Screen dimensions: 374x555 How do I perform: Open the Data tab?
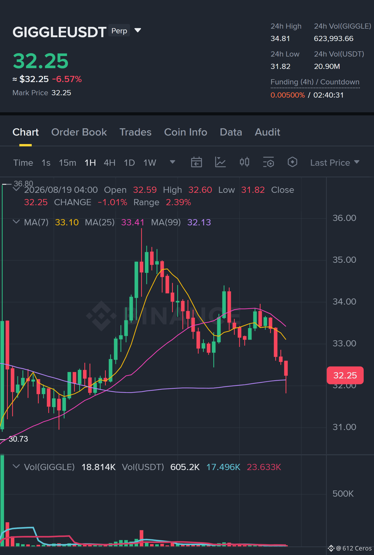[231, 132]
